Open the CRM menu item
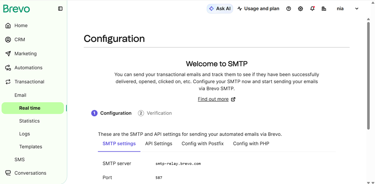Viewport: 375px width, 184px height. pos(20,40)
